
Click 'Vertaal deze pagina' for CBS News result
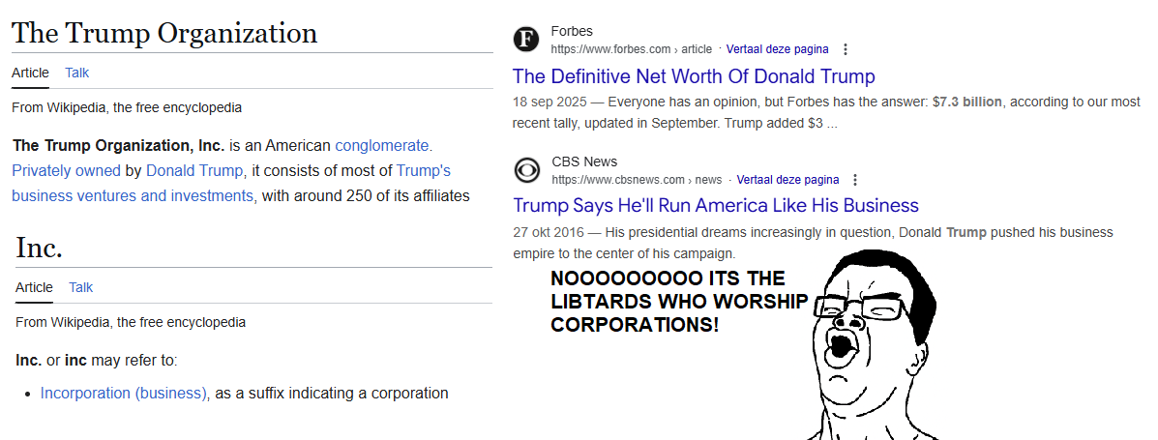787,180
